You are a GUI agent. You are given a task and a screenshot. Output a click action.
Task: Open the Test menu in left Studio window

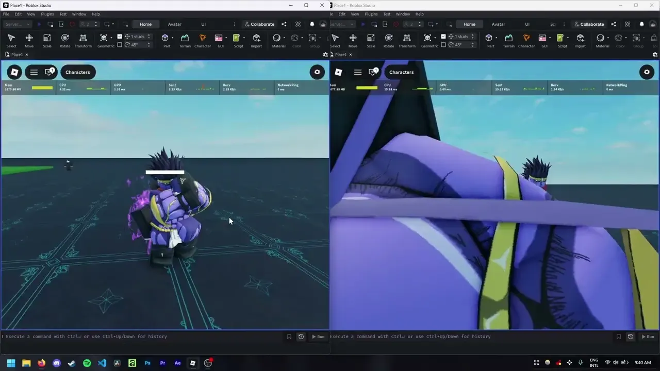(x=63, y=14)
